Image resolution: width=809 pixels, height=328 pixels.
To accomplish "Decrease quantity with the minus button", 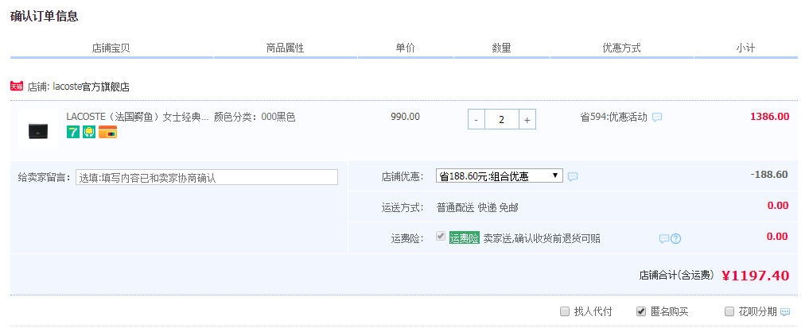I will (x=476, y=119).
